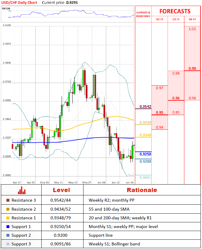Click the 'Jun 04' date axis label
The width and height of the screenshot is (202, 249).
[x=101, y=182]
